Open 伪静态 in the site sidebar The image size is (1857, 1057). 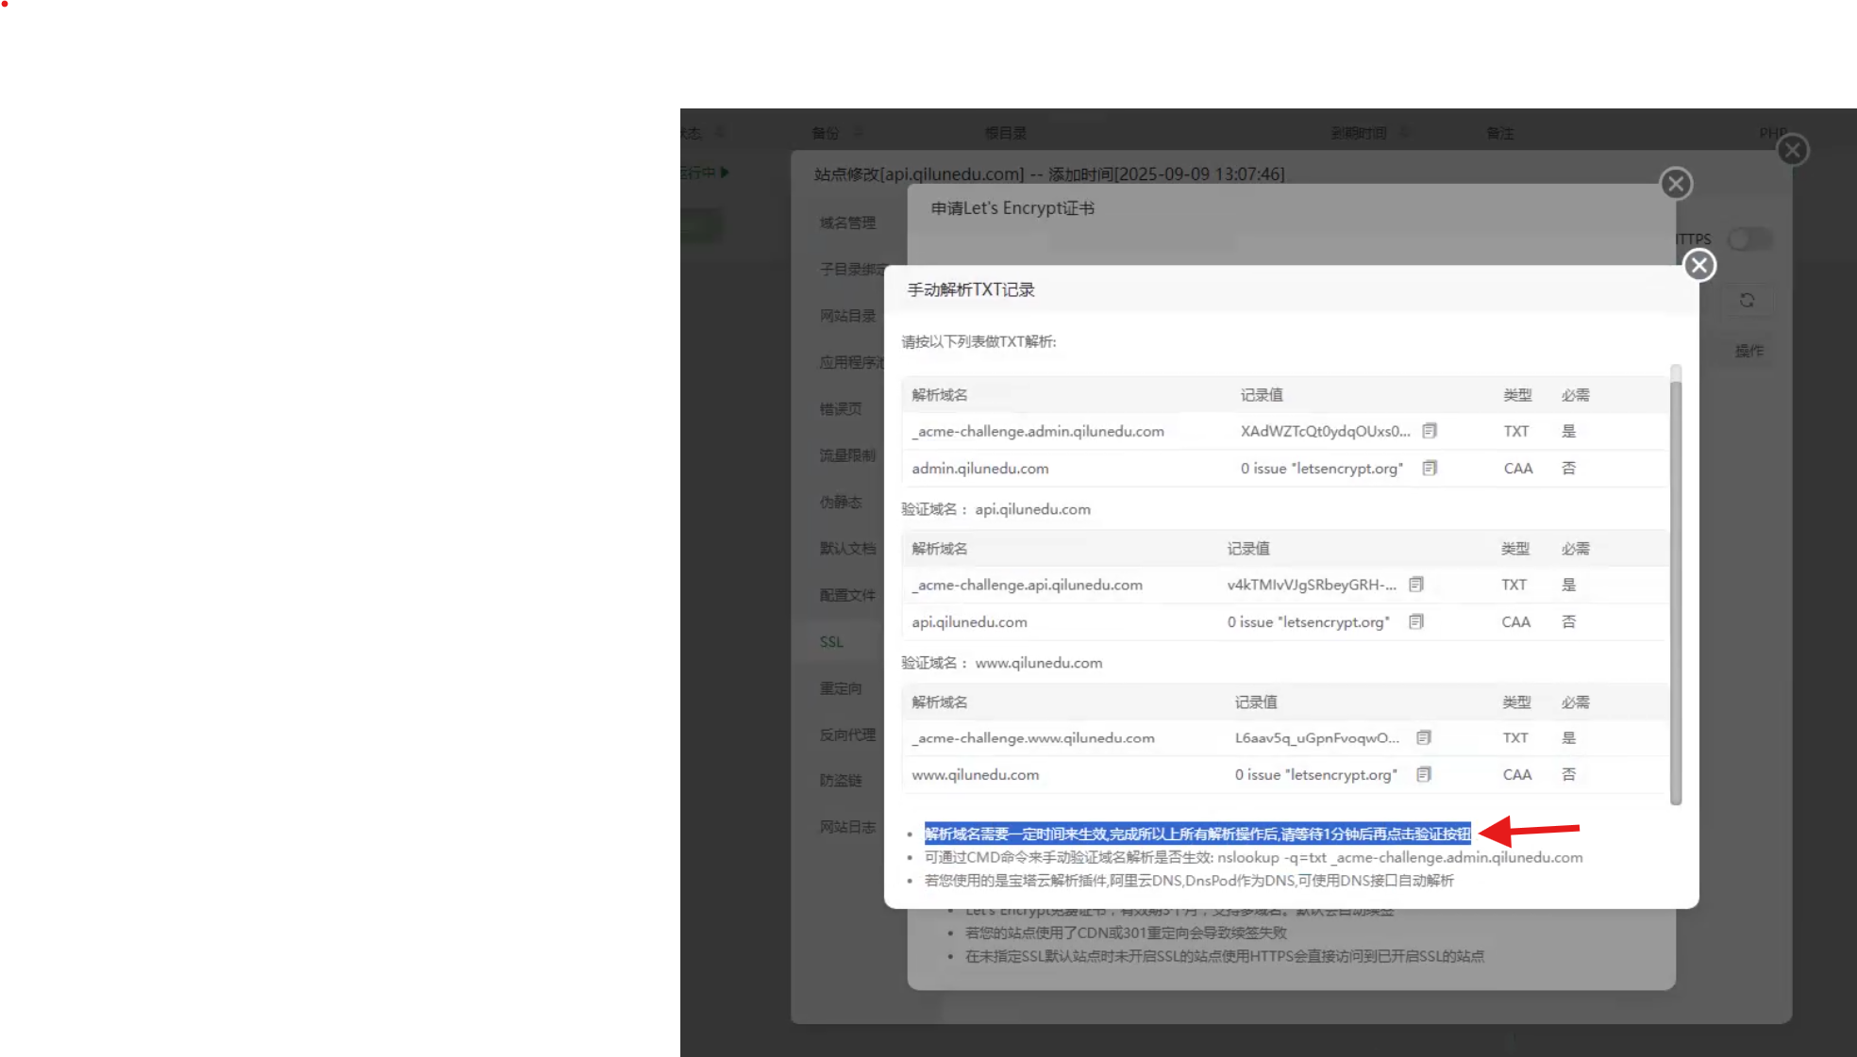point(841,502)
